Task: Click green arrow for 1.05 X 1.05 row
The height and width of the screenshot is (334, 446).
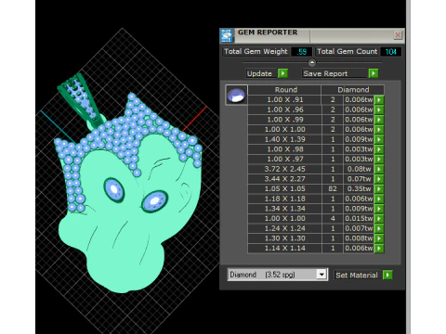Action: coord(379,188)
